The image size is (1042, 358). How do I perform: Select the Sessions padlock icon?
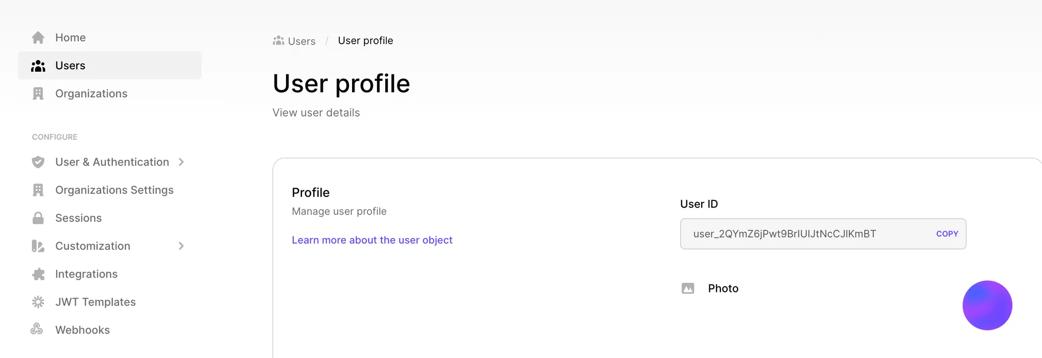38,218
